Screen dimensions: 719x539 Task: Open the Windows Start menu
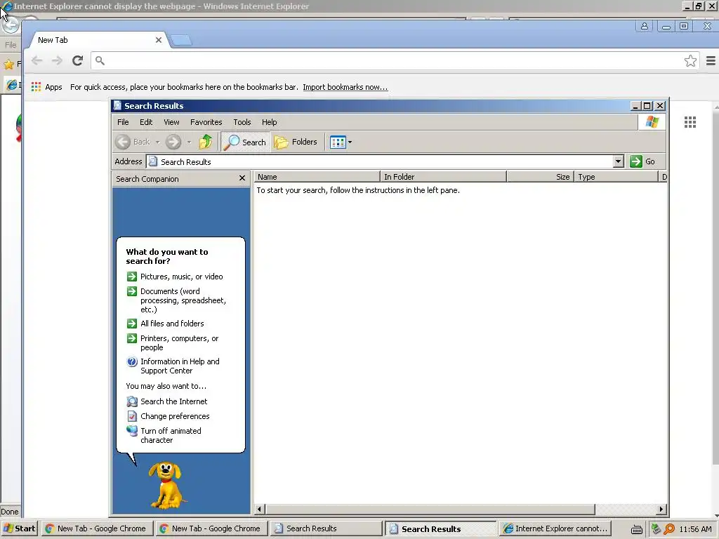point(19,528)
